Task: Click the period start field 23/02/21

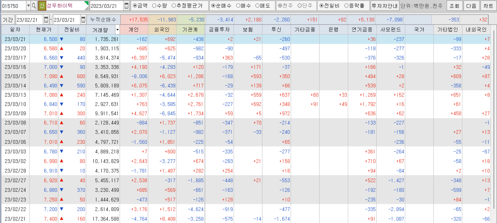Action: [29, 20]
